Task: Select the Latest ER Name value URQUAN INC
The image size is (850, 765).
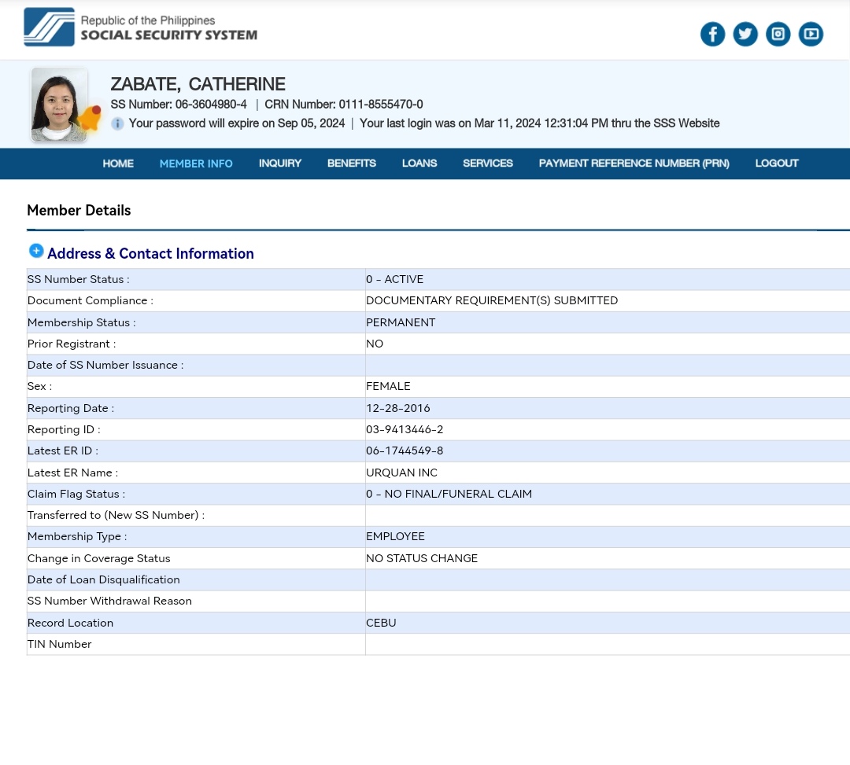Action: 401,473
